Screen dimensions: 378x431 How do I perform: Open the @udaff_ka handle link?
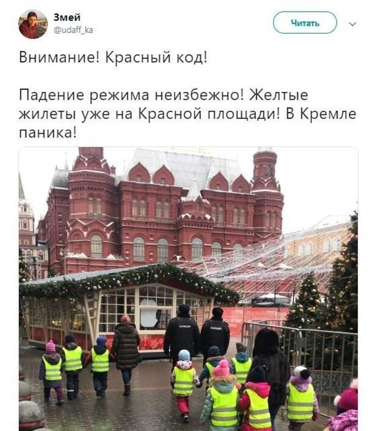73,30
